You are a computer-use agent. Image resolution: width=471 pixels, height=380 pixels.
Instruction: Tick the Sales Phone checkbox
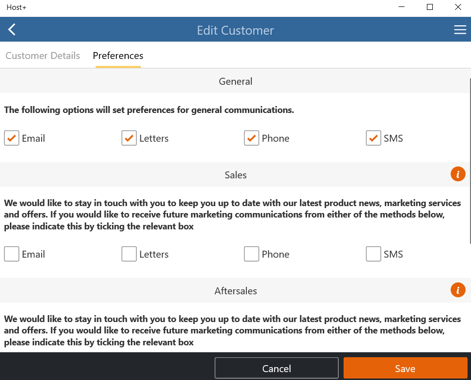251,254
